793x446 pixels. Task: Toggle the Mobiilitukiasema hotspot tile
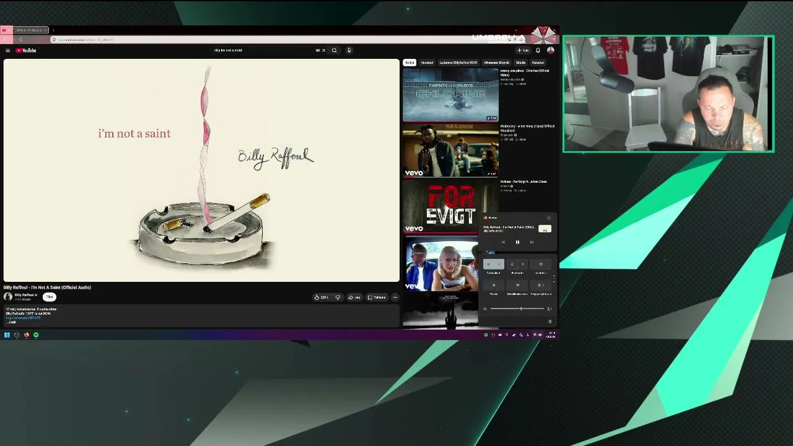pyautogui.click(x=517, y=285)
